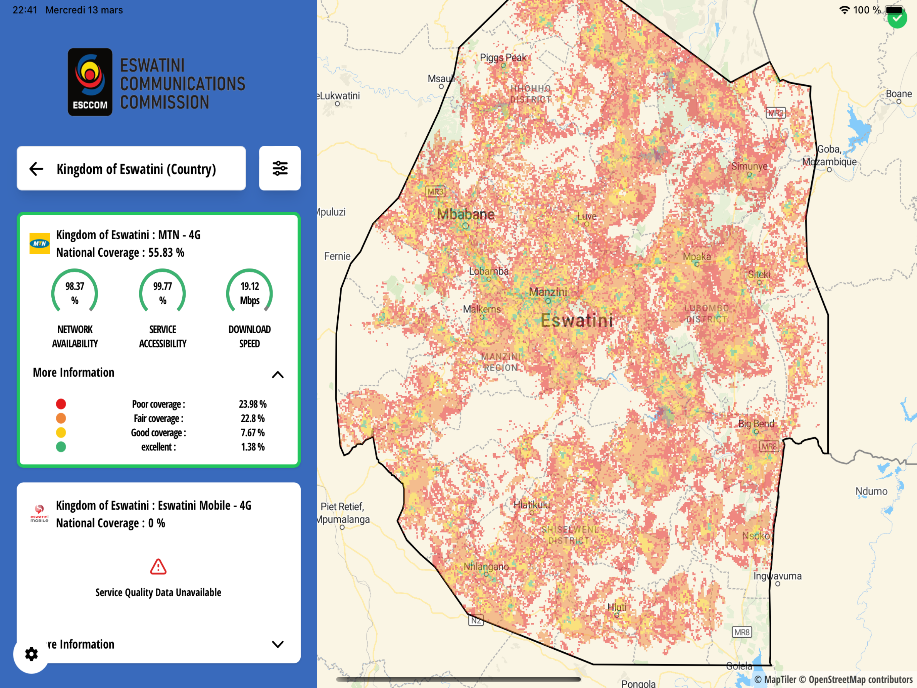Tap the Mercredi 13 mars date
This screenshot has height=688, width=917.
click(x=84, y=10)
